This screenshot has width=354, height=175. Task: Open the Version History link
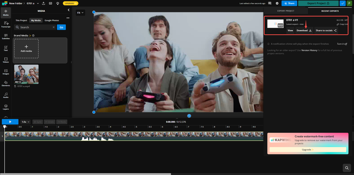coord(309,50)
